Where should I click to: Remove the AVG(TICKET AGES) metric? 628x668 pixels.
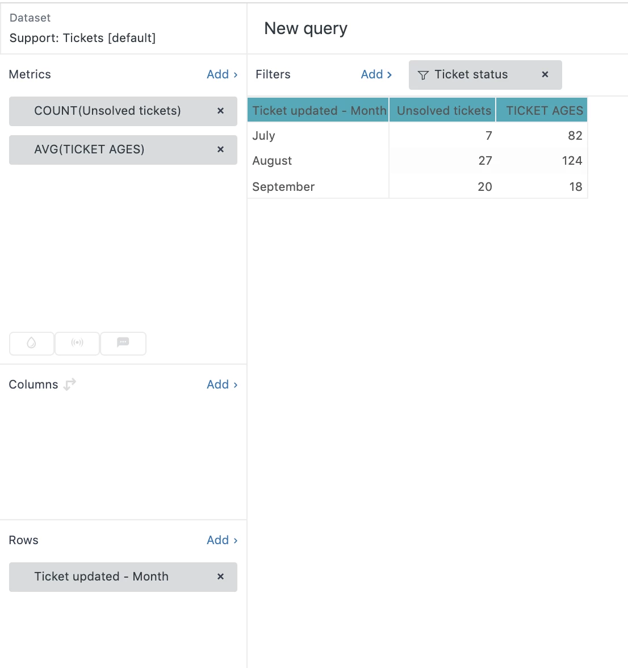click(x=220, y=149)
